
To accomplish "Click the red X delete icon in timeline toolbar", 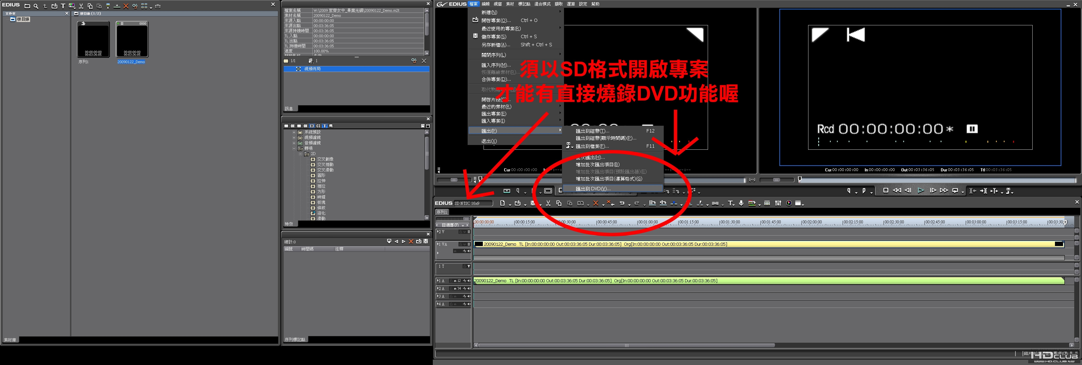I will (595, 203).
